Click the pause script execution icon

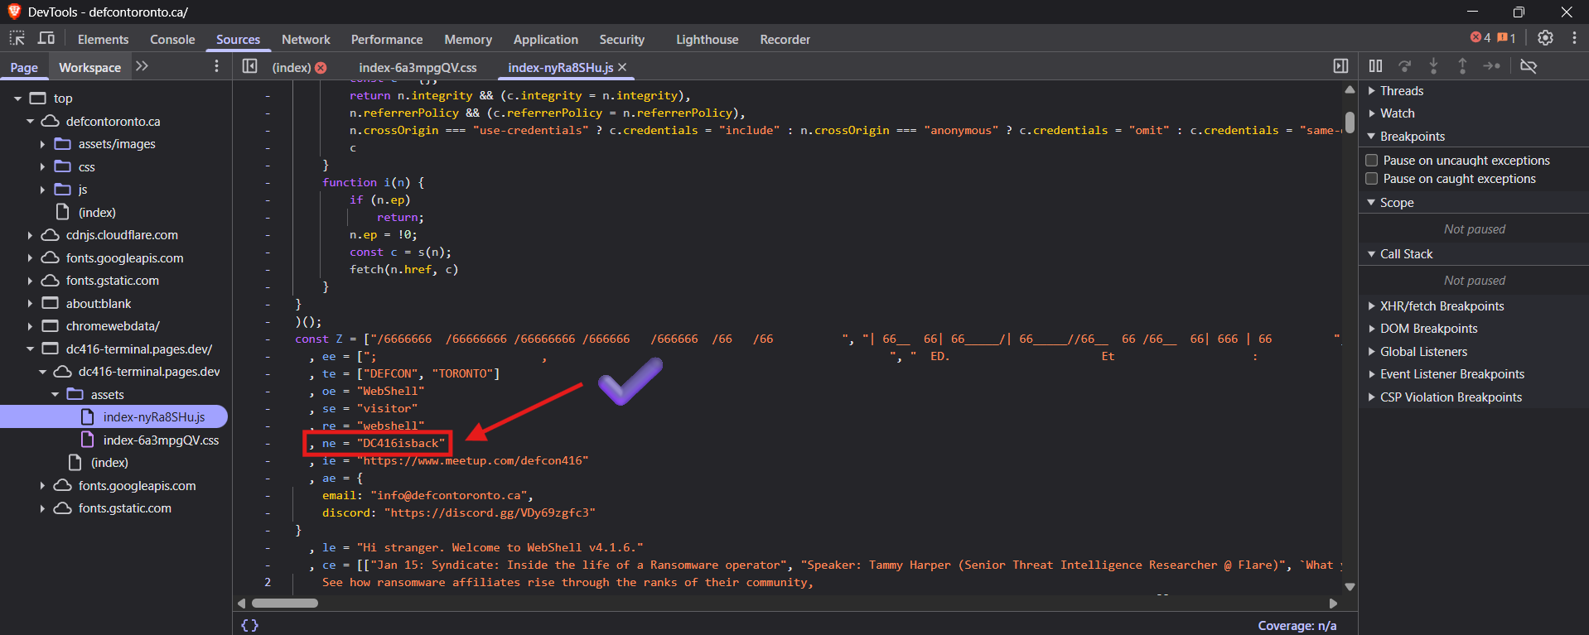pyautogui.click(x=1375, y=66)
